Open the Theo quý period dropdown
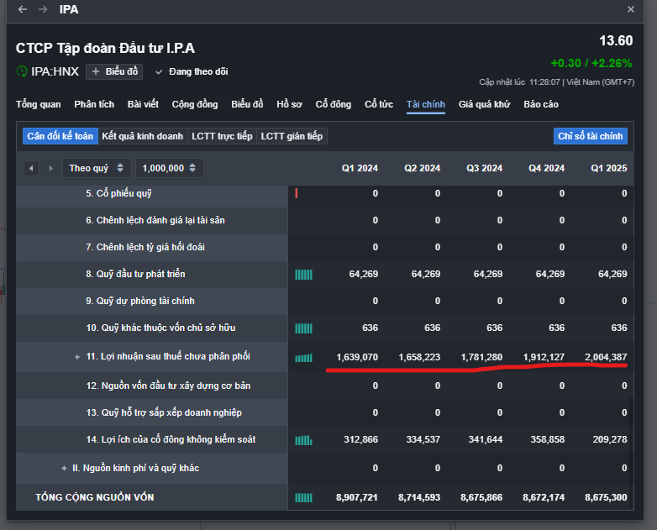 click(x=97, y=168)
